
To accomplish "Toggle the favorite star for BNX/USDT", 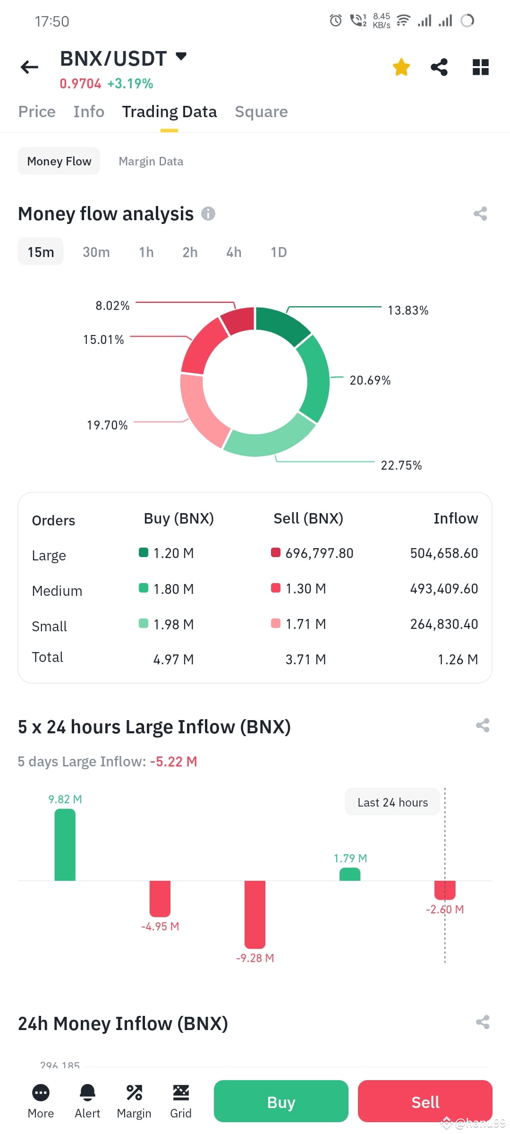I will click(401, 67).
